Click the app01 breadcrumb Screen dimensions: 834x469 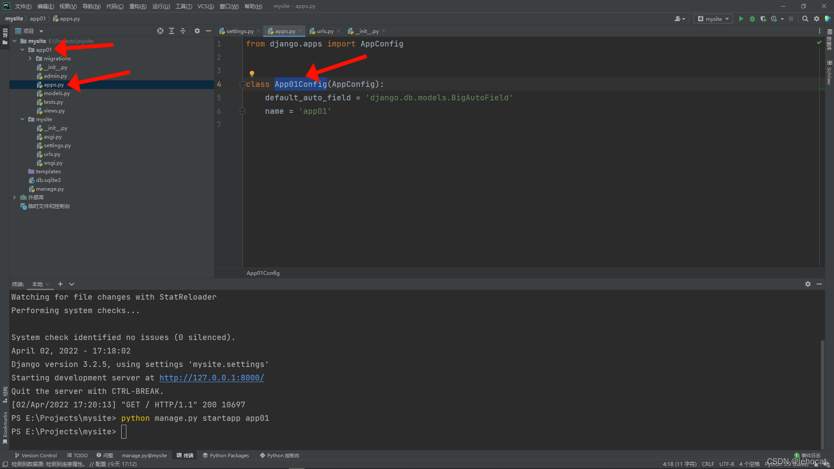tap(38, 19)
